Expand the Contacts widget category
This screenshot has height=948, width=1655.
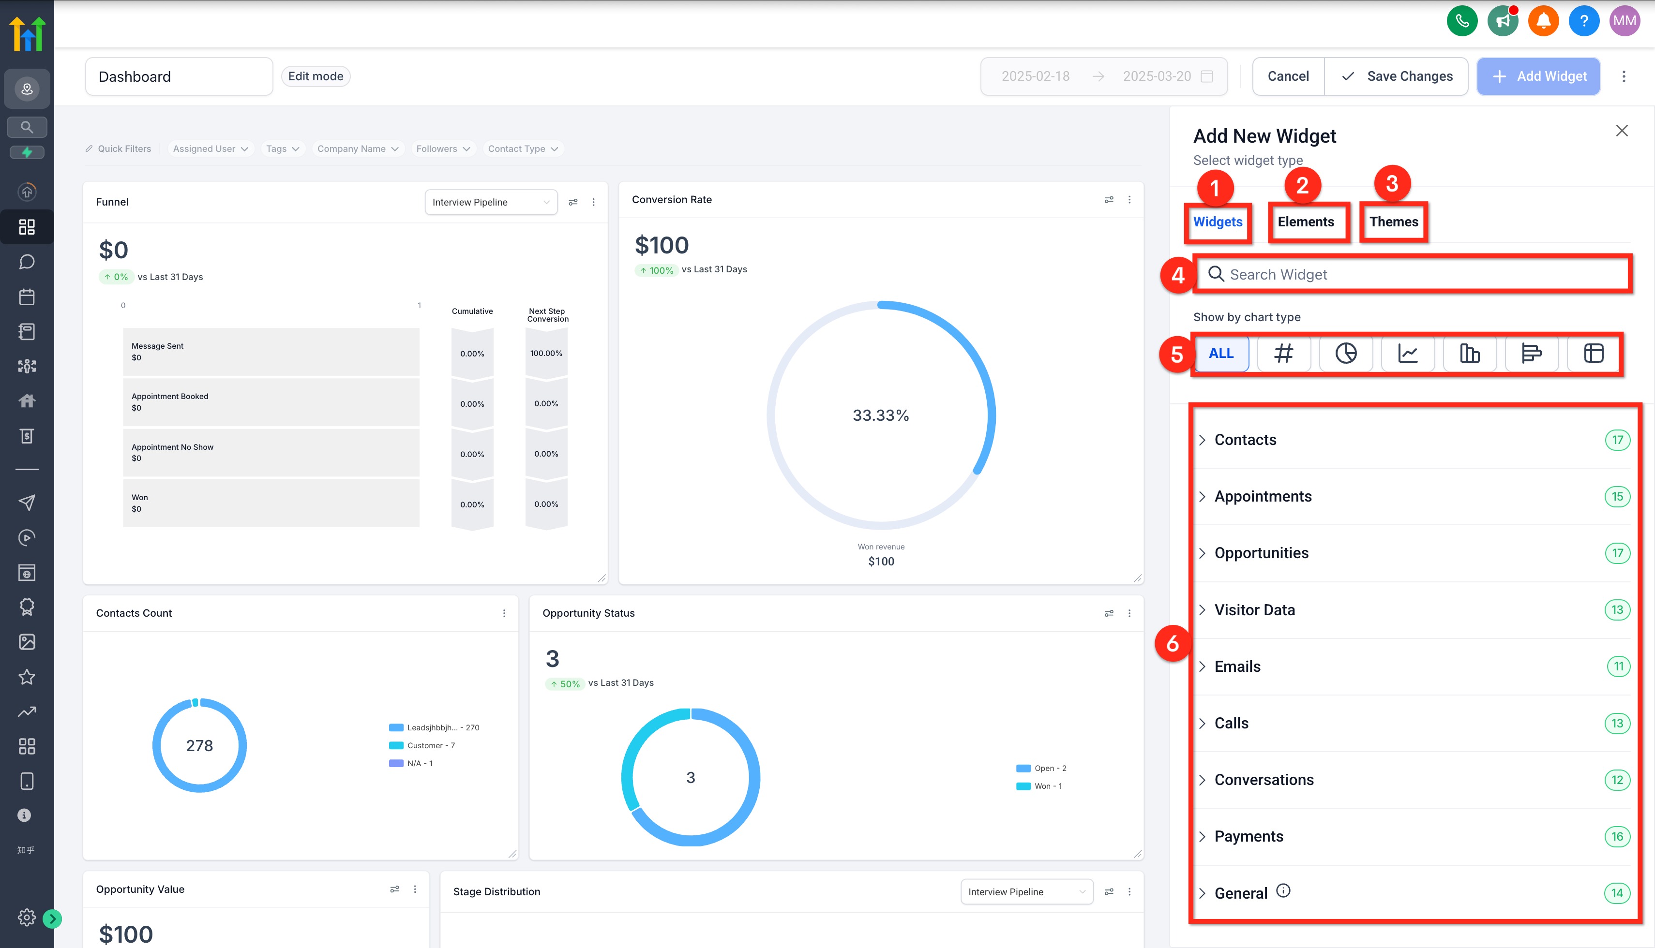1245,440
